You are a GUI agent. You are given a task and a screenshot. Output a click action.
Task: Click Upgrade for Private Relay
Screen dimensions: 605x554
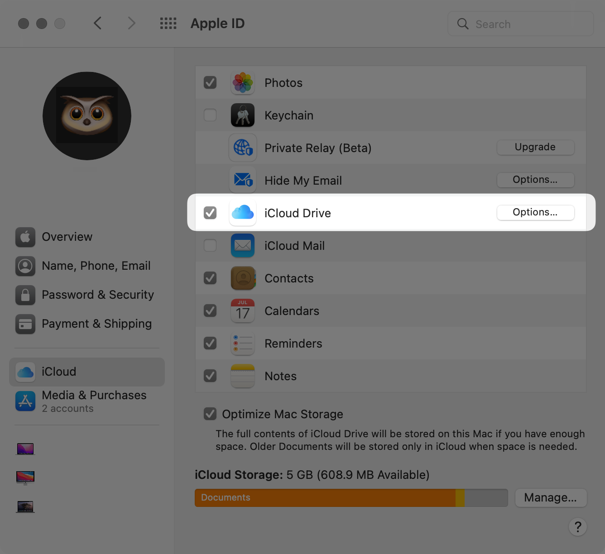point(536,147)
